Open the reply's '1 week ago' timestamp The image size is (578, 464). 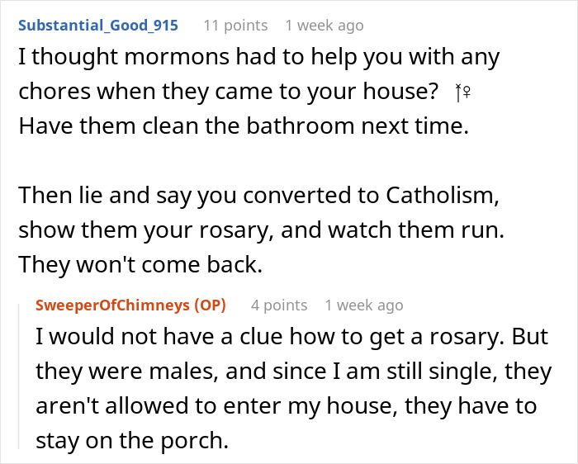[364, 305]
